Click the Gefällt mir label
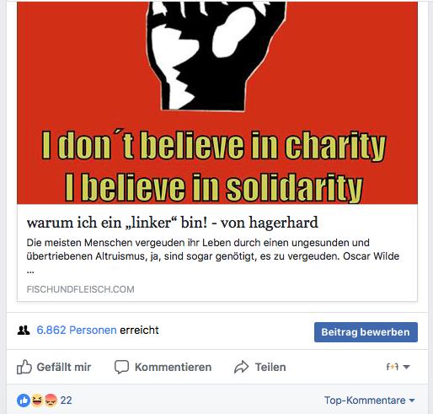Screen dimensions: 433x414 64,367
